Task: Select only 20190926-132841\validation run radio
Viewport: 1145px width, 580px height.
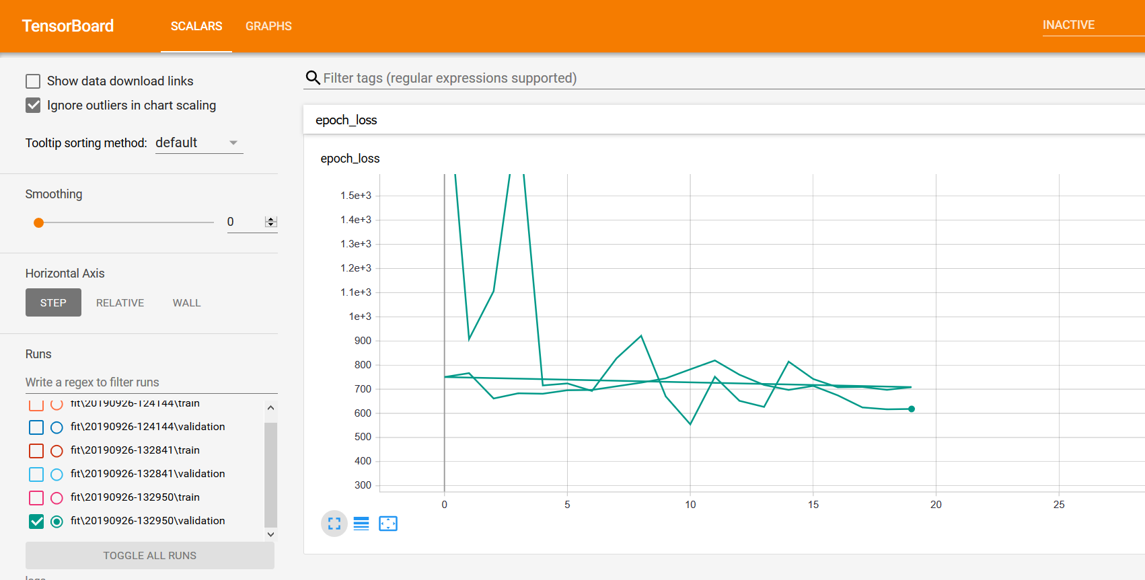Action: pos(57,474)
